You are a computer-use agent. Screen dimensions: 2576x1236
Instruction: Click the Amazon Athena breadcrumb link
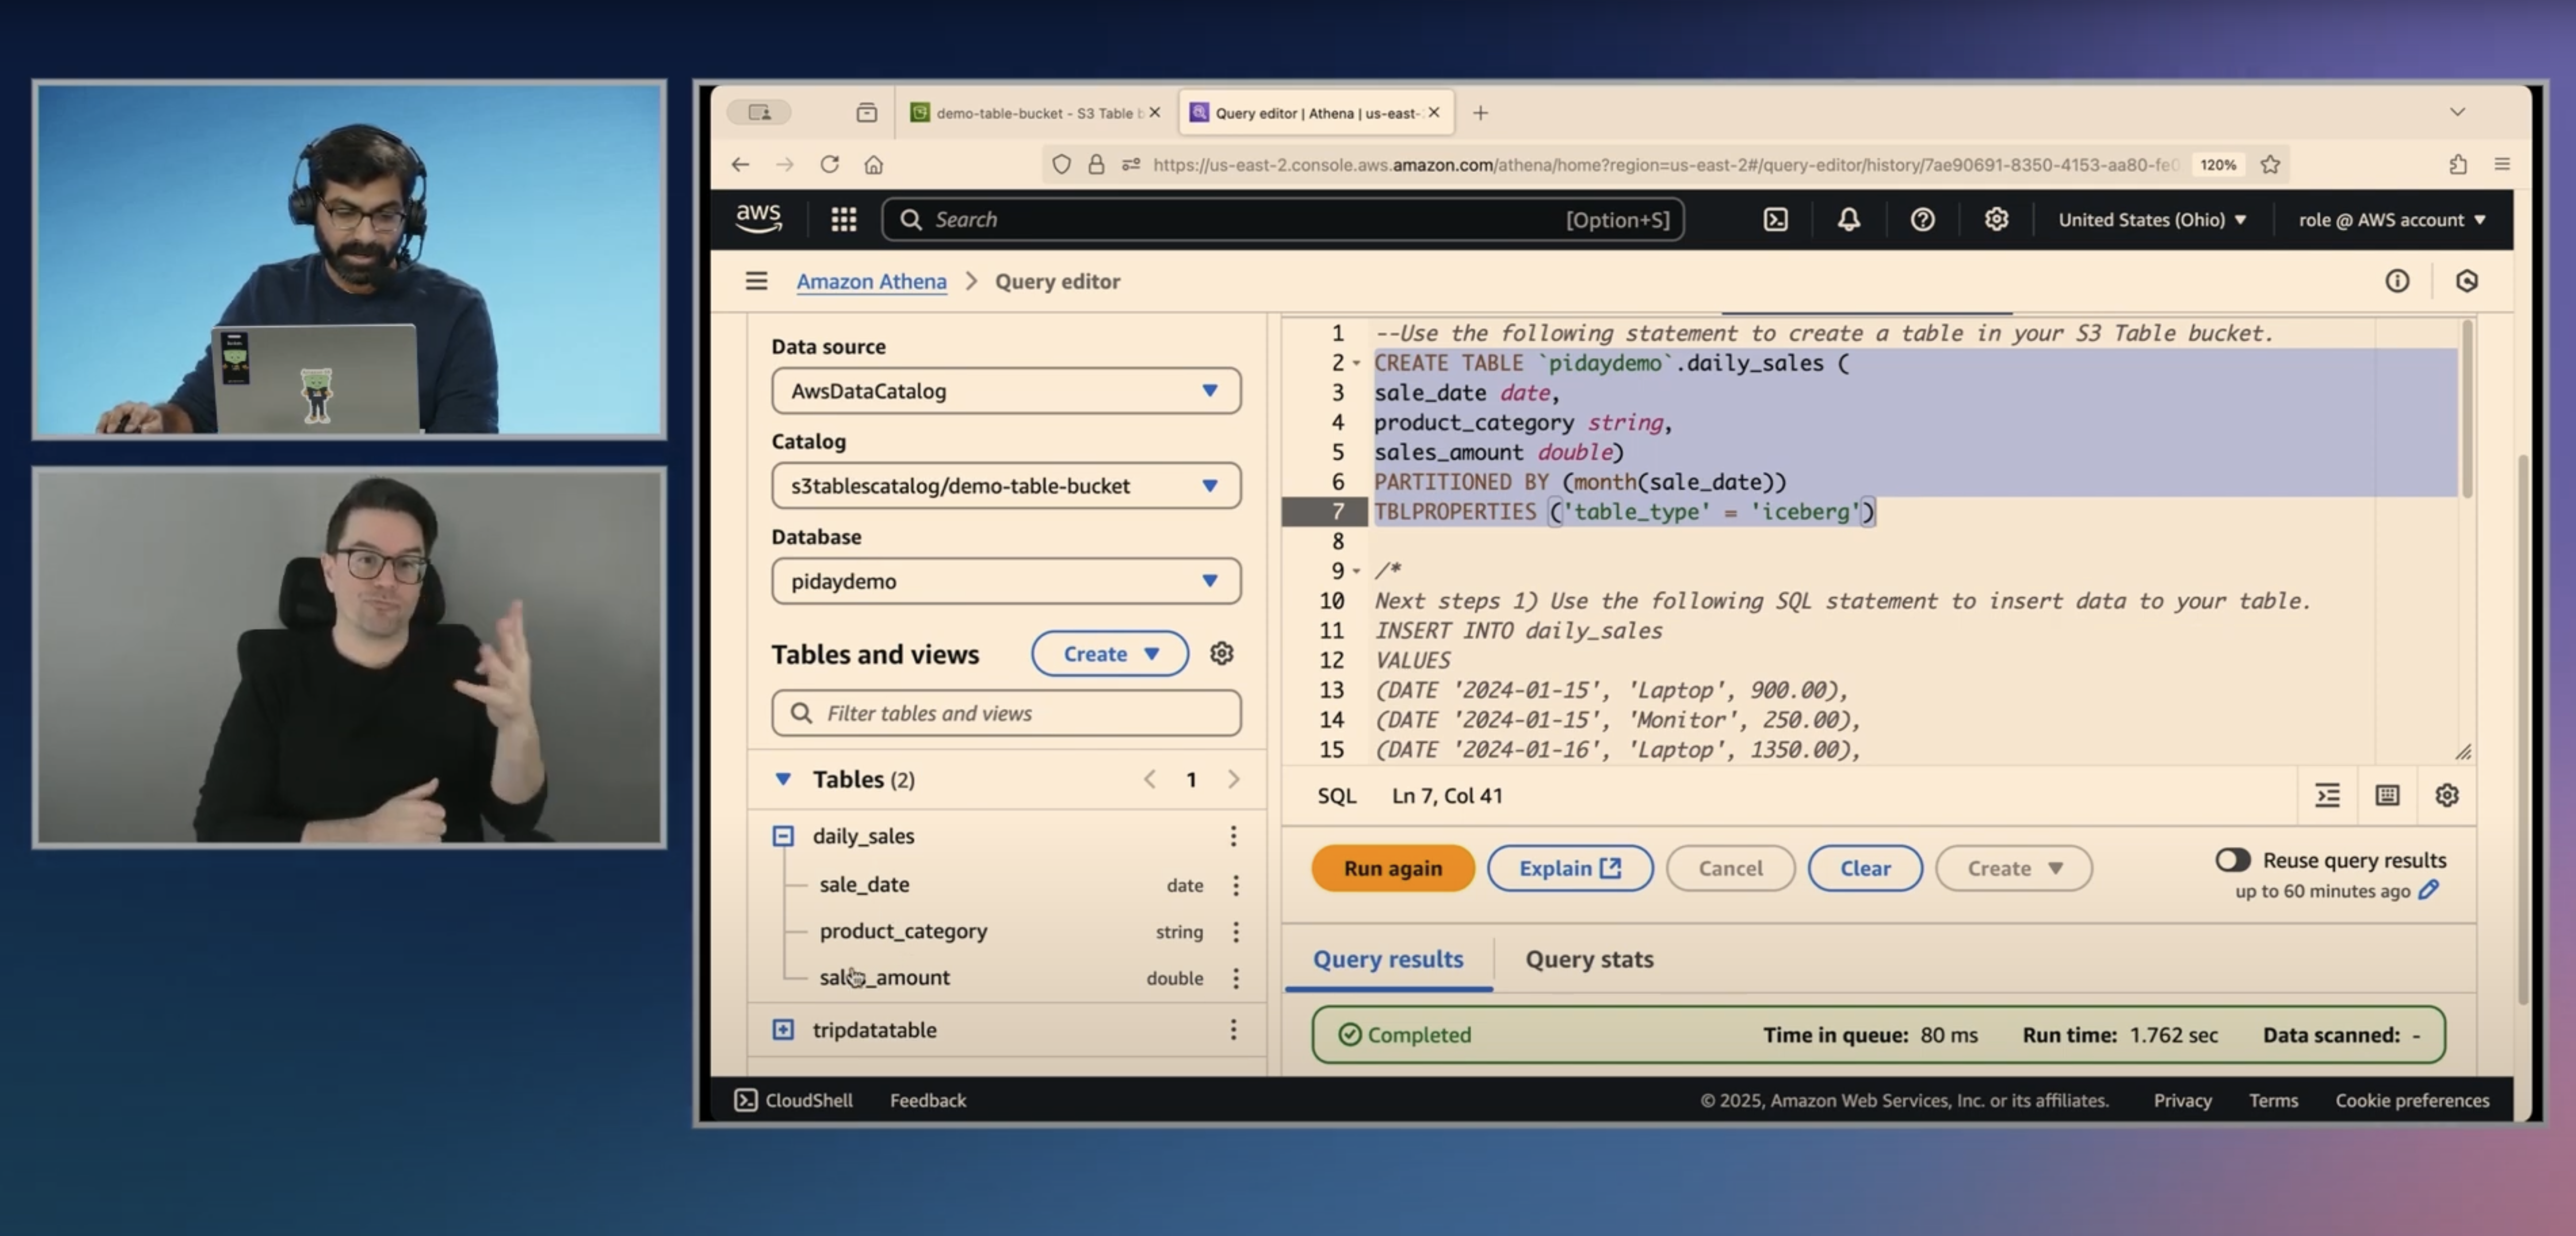point(871,281)
